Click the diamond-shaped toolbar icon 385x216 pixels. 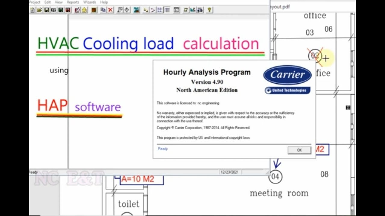[x=127, y=10]
